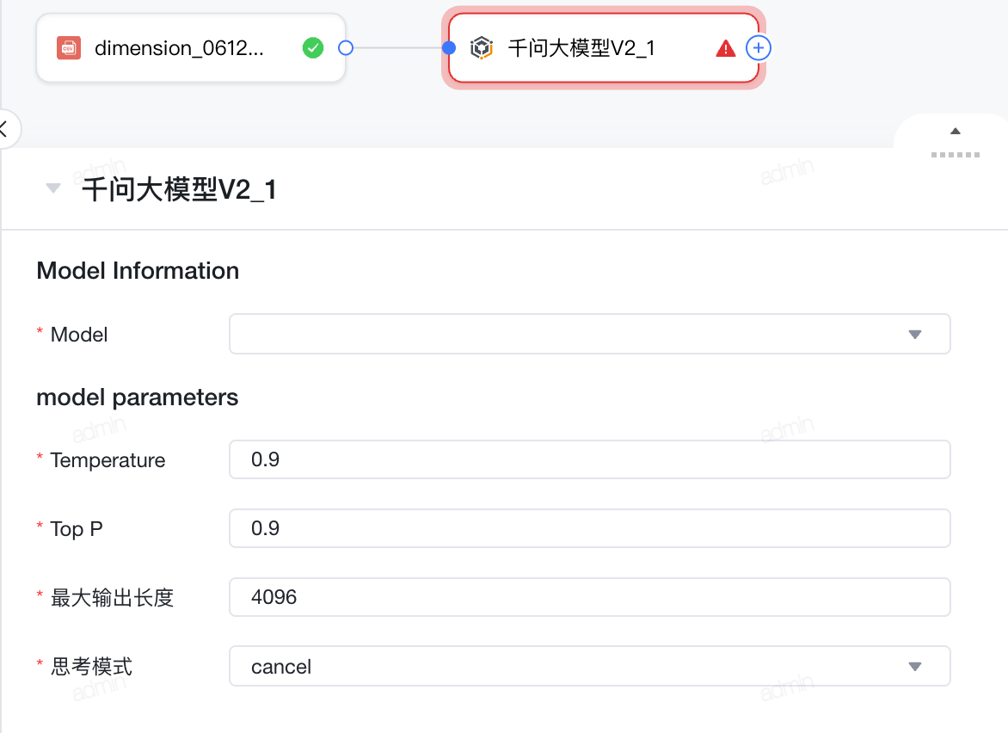
Task: Click the red warning triangle icon
Action: click(725, 48)
